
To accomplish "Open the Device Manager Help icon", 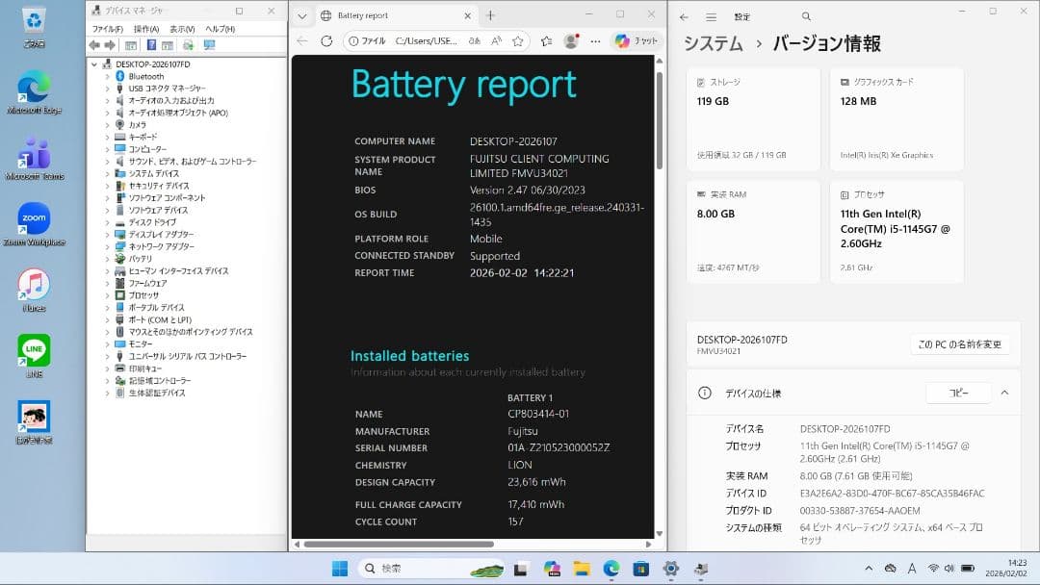I will coord(151,44).
